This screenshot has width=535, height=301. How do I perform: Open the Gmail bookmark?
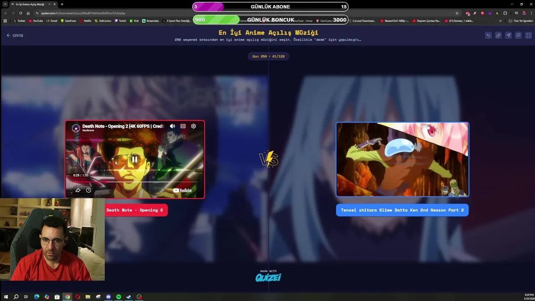[52, 20]
